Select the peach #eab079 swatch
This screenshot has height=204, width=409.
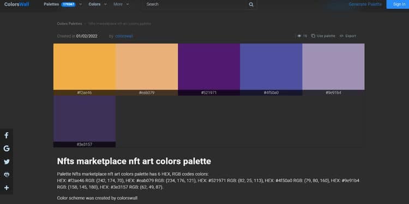(147, 66)
